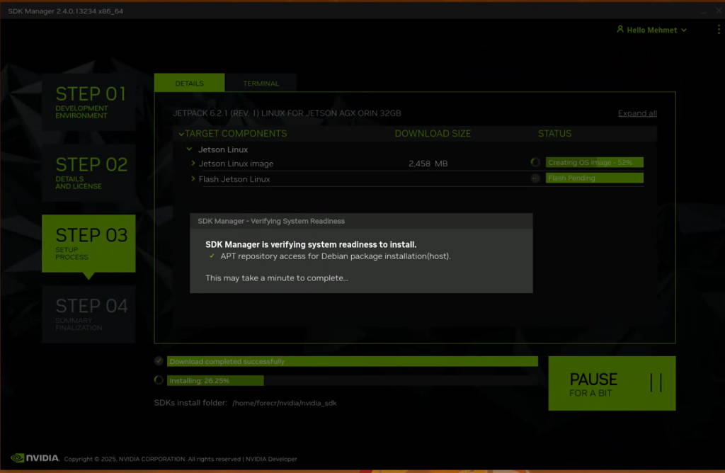Click the DOWNLOAD SIZE column header
The width and height of the screenshot is (725, 473).
(433, 134)
